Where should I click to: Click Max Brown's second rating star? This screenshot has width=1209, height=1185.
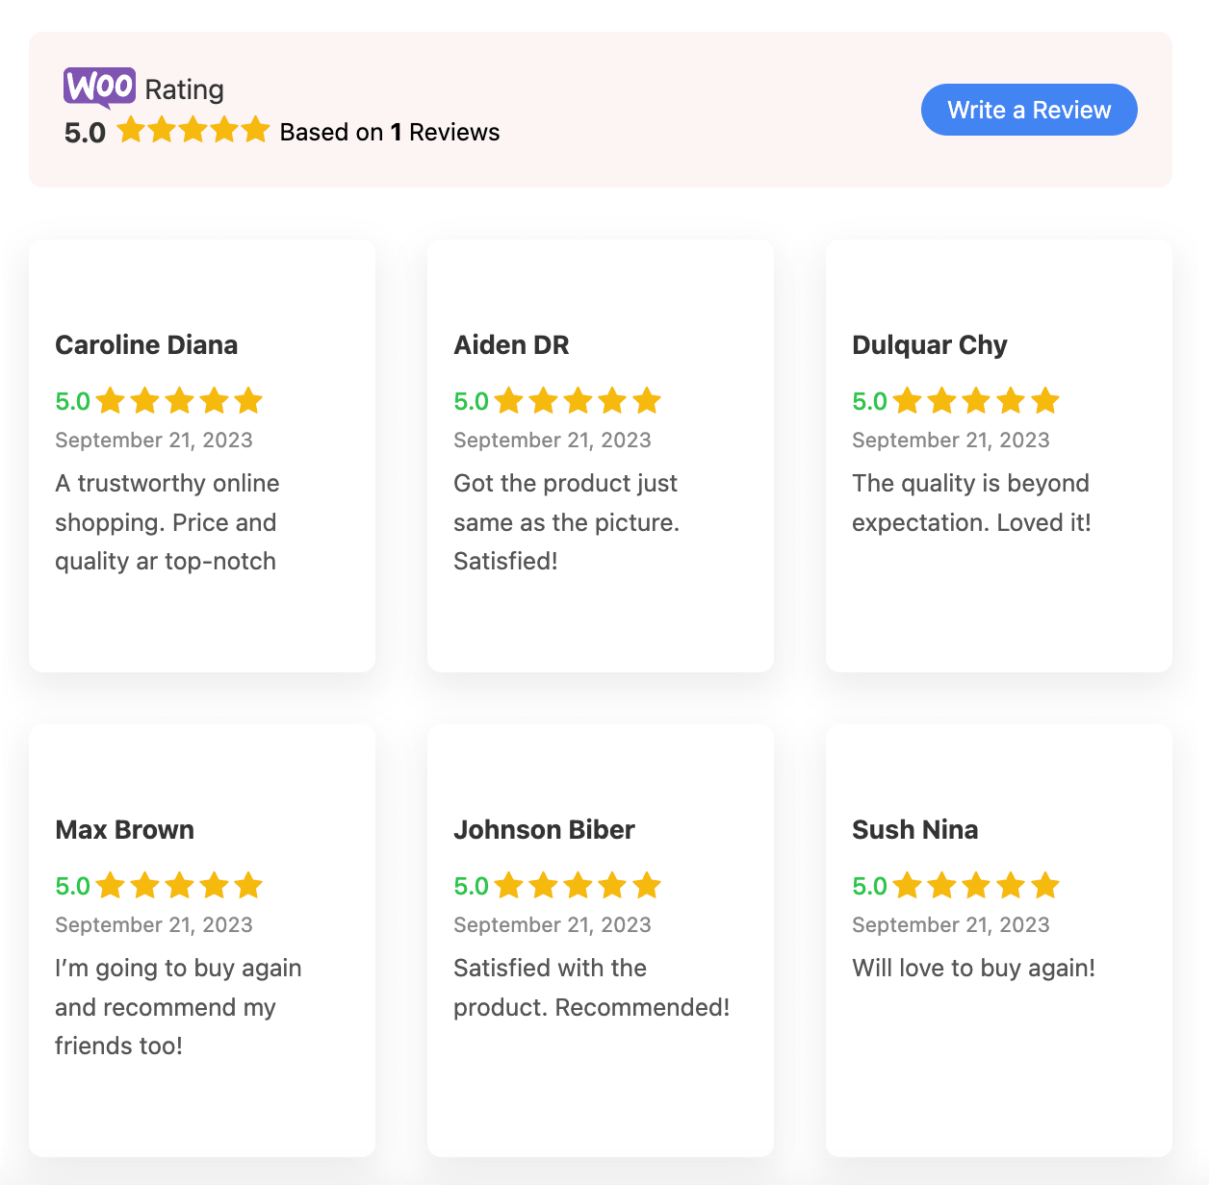145,885
